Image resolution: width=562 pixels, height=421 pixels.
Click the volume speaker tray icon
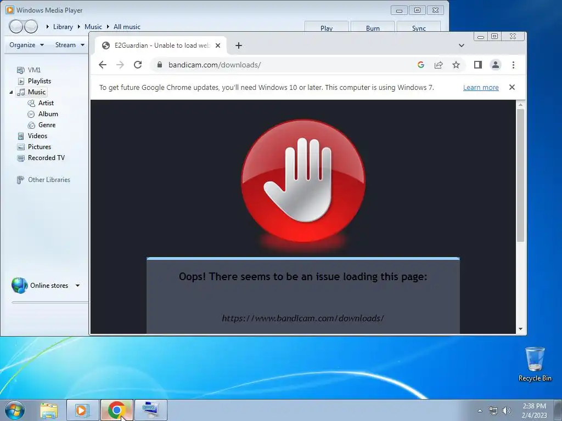point(507,411)
